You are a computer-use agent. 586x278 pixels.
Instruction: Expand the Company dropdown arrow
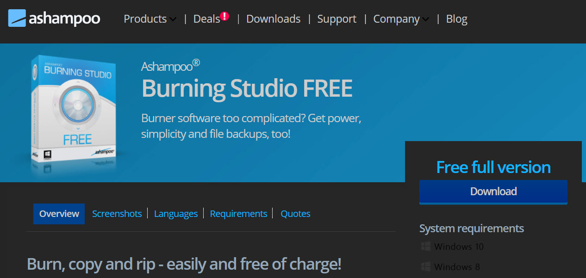click(425, 19)
